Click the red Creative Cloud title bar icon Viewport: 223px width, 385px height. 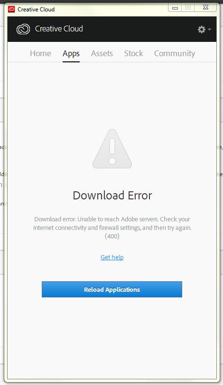point(11,10)
